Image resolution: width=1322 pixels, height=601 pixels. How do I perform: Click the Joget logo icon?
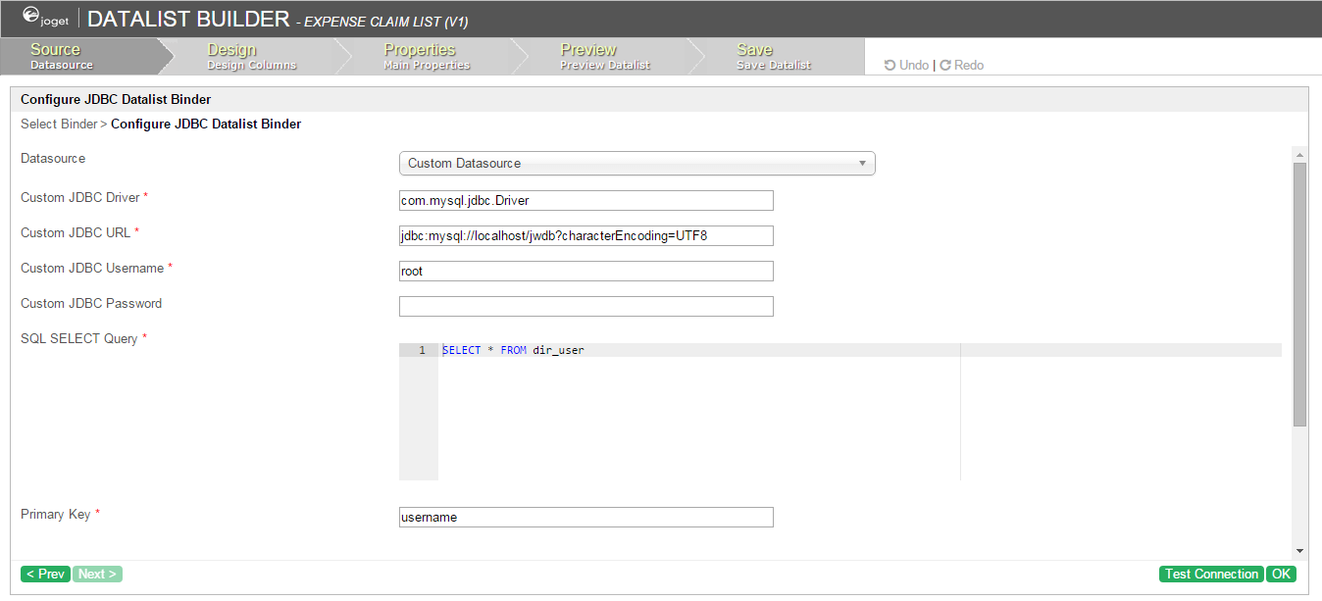point(31,16)
